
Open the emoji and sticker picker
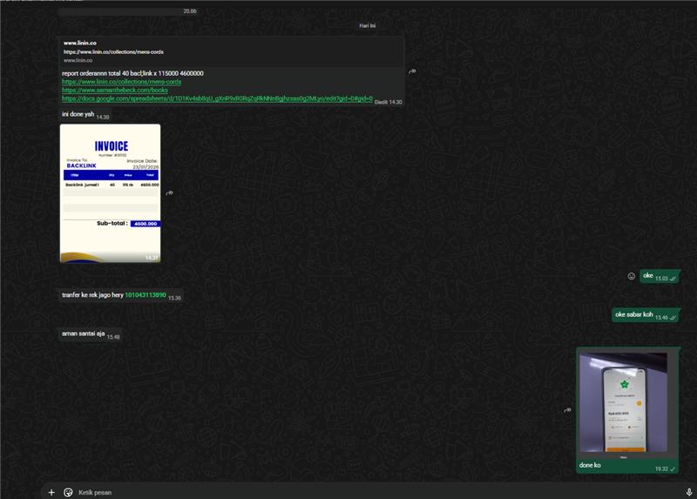[x=68, y=492]
